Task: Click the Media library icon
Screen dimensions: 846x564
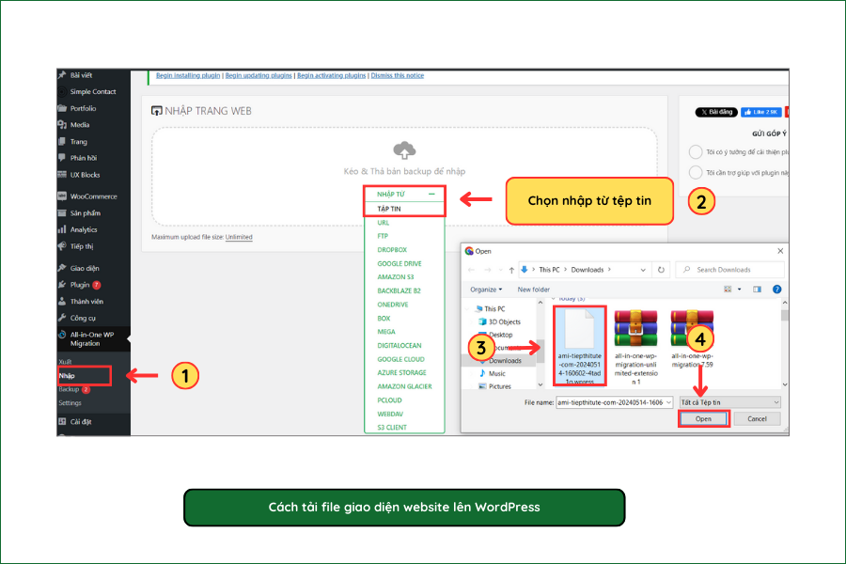Action: tap(62, 125)
